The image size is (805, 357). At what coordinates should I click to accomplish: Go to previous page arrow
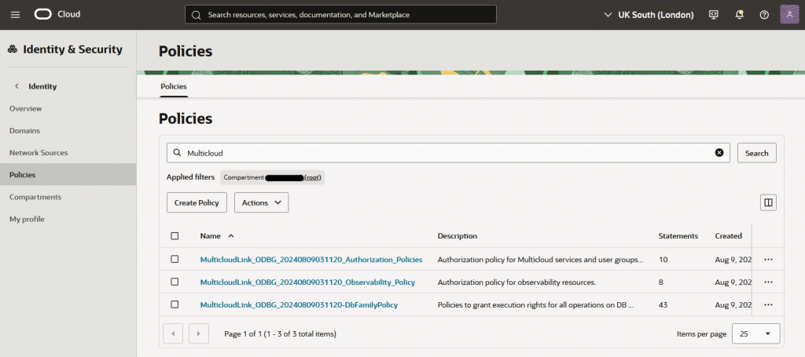pos(173,333)
